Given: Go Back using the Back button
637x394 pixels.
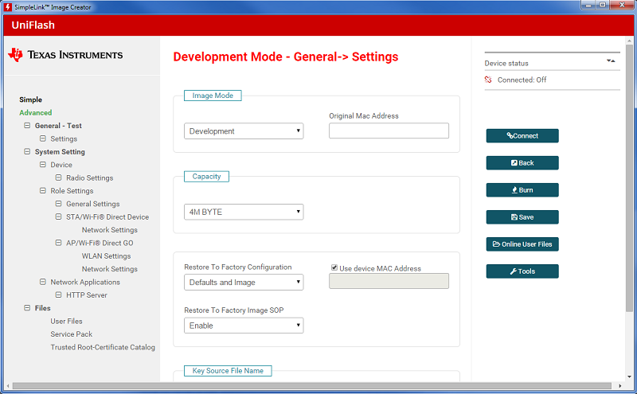Looking at the screenshot, I should (522, 163).
